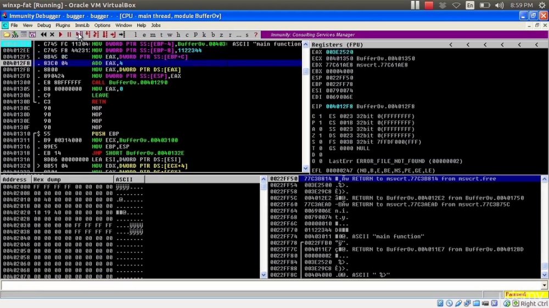Click the Close program X icon

(52, 35)
